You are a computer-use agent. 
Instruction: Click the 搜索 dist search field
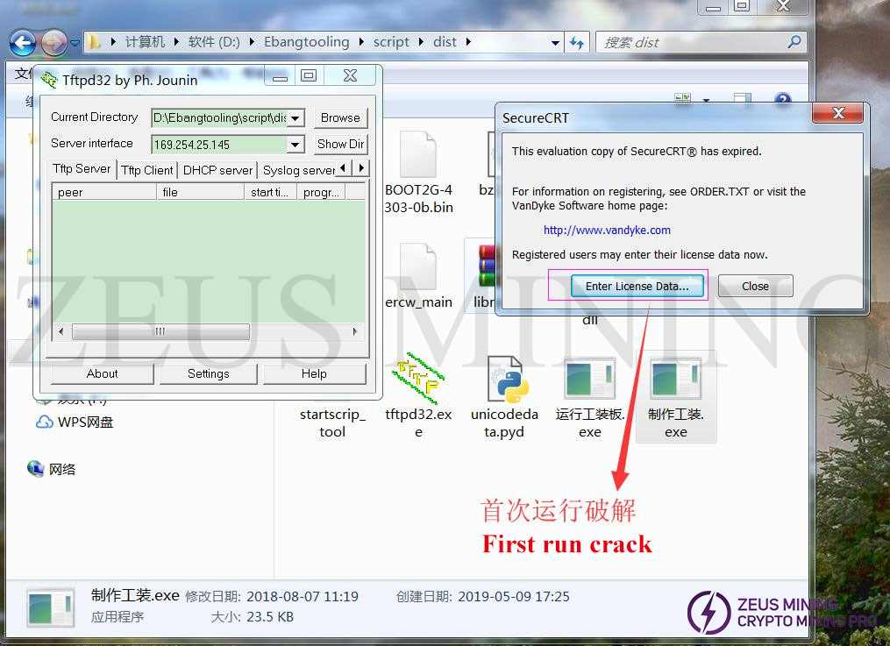point(693,42)
